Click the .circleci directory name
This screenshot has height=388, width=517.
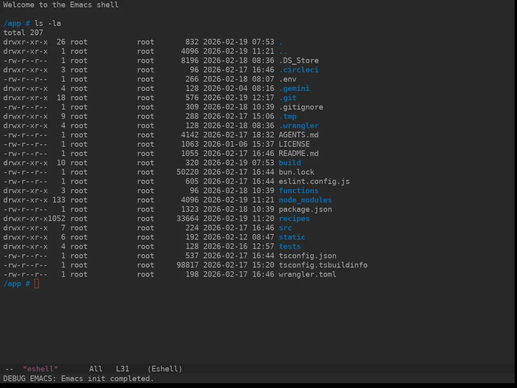coord(299,70)
